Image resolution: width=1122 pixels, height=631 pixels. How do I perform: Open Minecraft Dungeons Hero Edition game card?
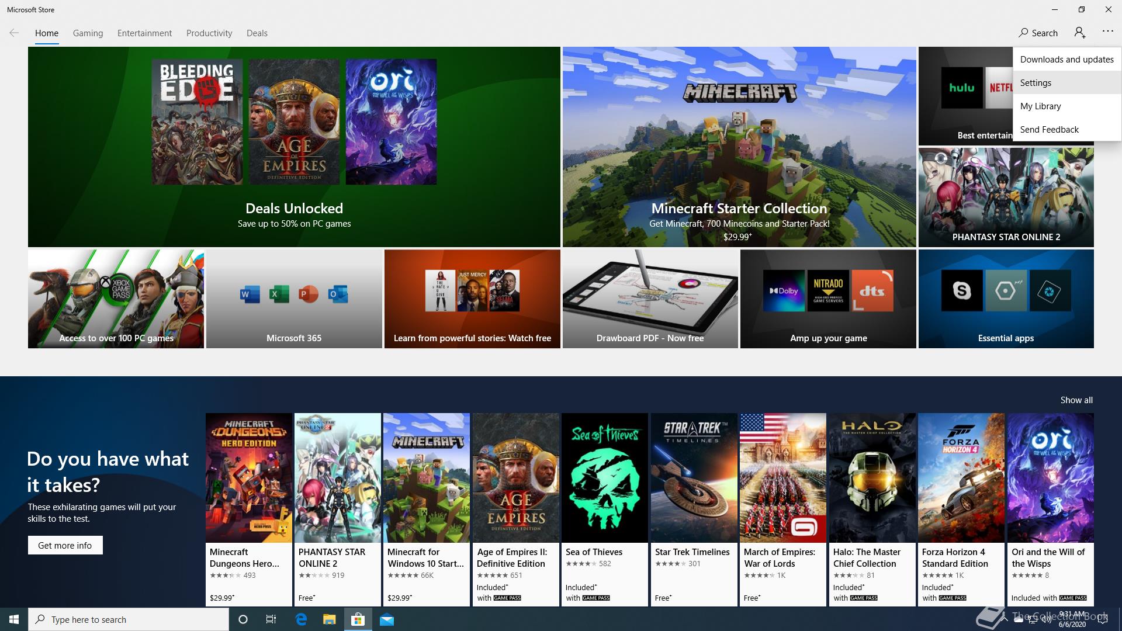click(249, 509)
